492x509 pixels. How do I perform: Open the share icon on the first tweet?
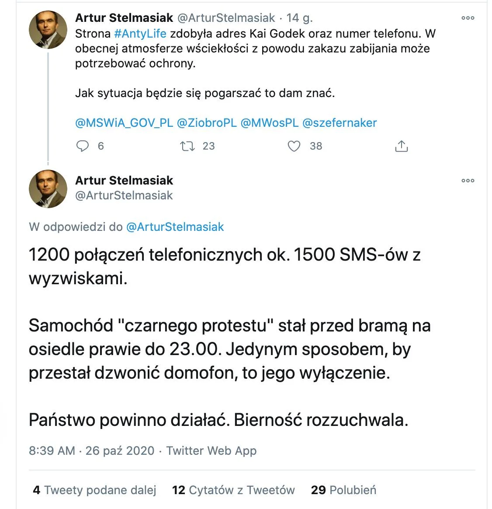tap(402, 146)
